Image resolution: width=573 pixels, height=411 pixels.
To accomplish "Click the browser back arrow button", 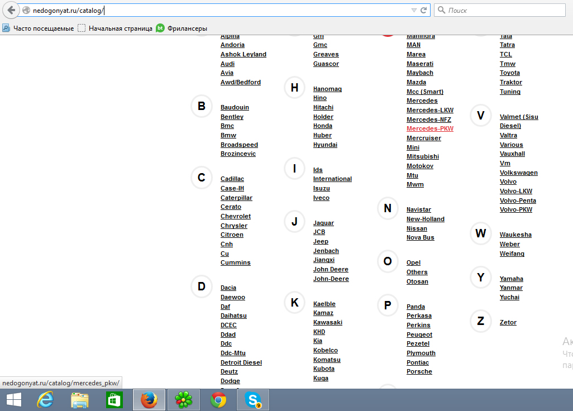I will [11, 10].
